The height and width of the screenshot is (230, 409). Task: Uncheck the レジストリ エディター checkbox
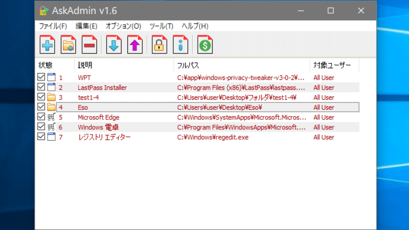click(x=41, y=137)
